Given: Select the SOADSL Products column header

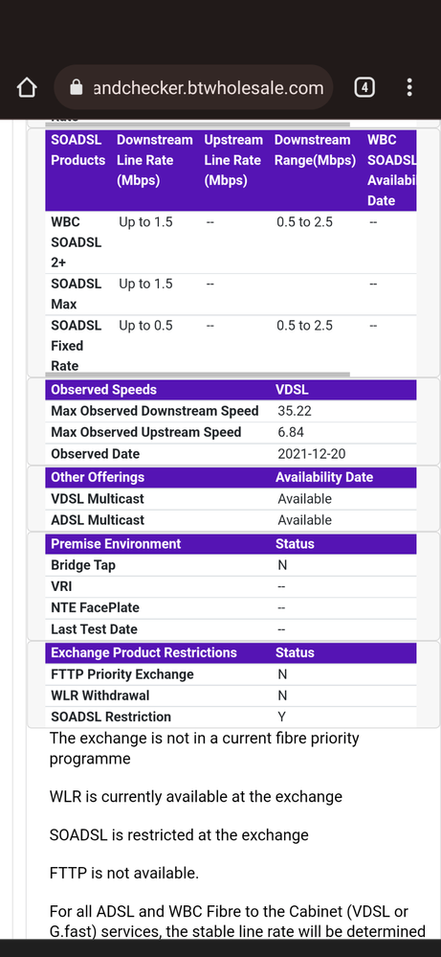Looking at the screenshot, I should click(78, 150).
